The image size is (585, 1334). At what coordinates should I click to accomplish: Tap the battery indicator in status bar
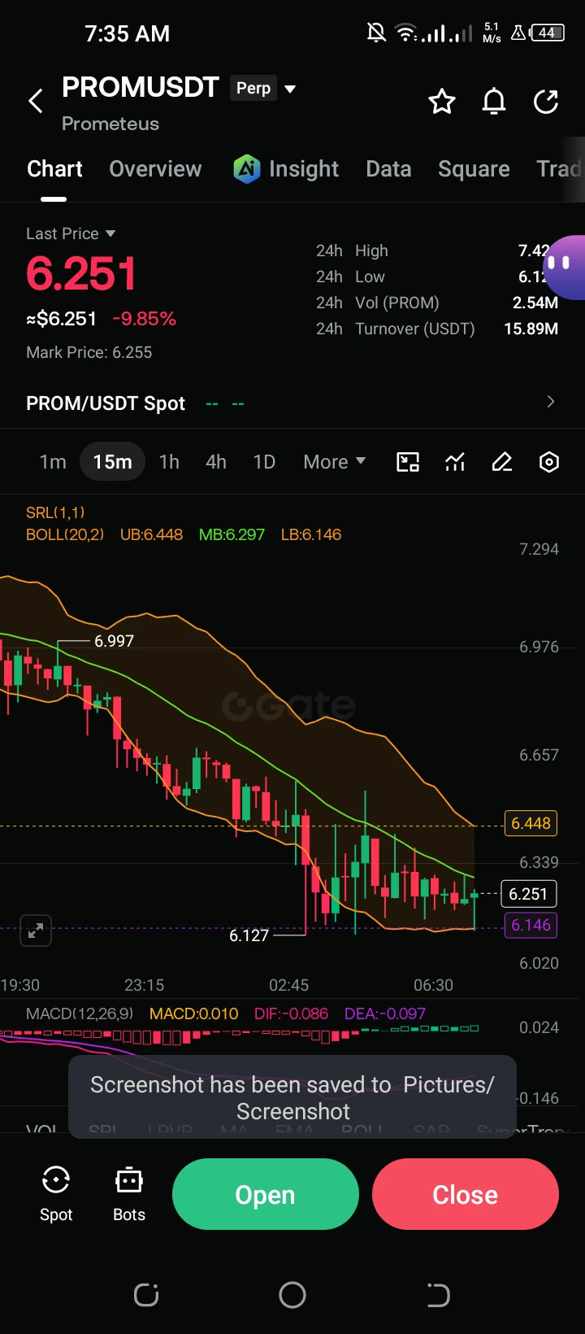pyautogui.click(x=548, y=33)
